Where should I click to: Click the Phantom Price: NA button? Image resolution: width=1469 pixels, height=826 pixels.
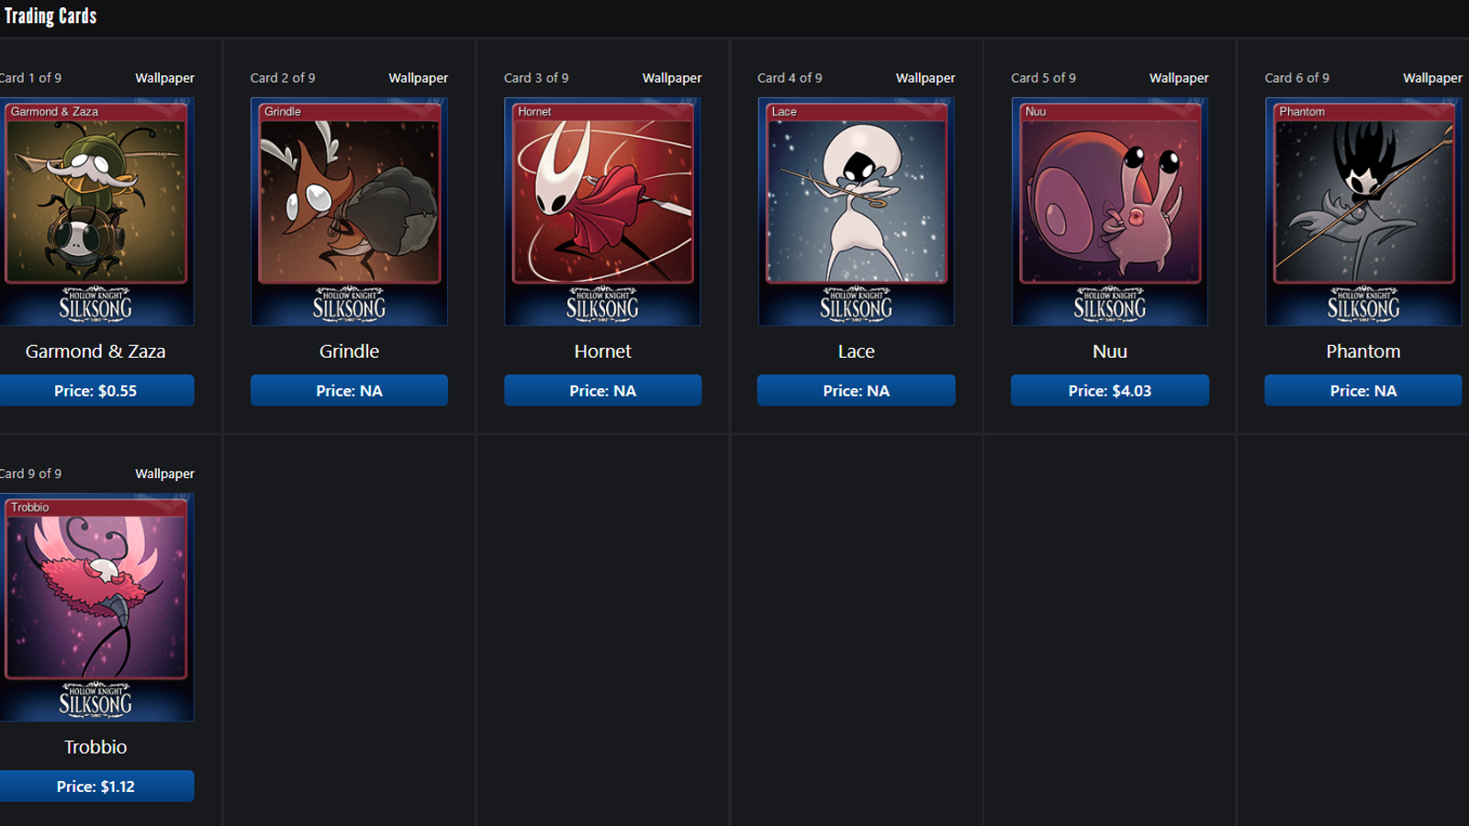(1363, 390)
